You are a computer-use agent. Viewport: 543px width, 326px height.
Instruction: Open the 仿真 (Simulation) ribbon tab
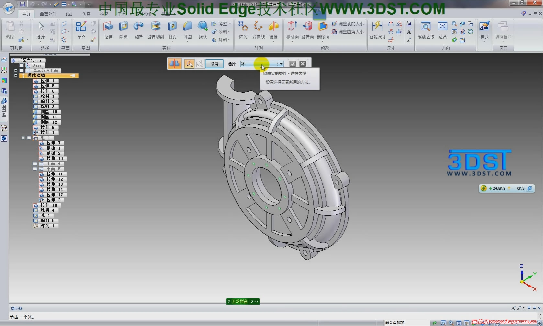(86, 14)
